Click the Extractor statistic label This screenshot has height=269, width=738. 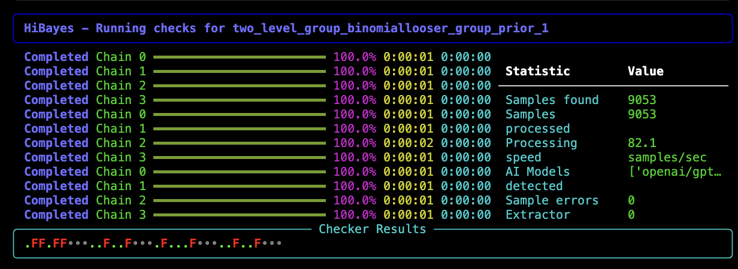point(537,215)
